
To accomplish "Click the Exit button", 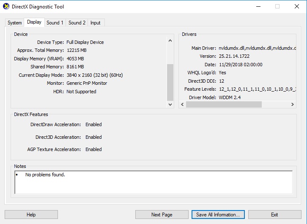I will (x=274, y=215).
